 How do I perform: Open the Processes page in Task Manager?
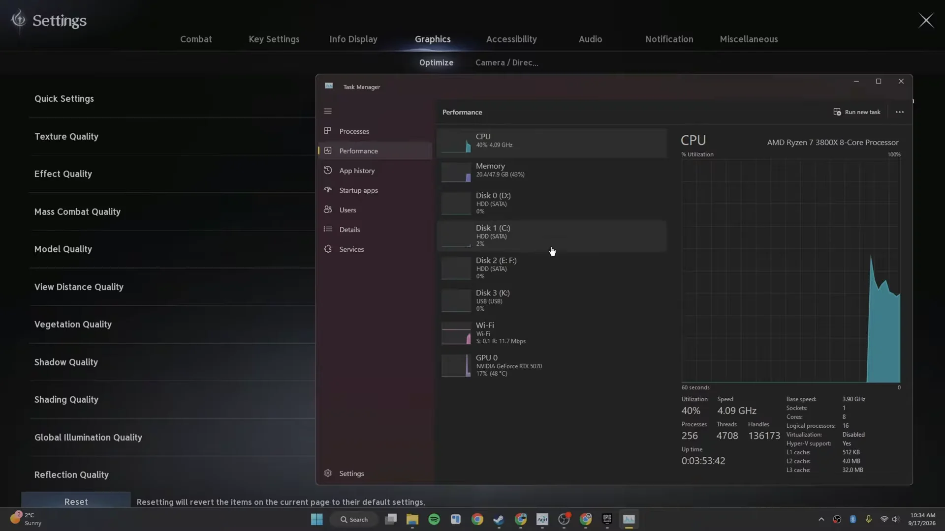click(x=375, y=131)
